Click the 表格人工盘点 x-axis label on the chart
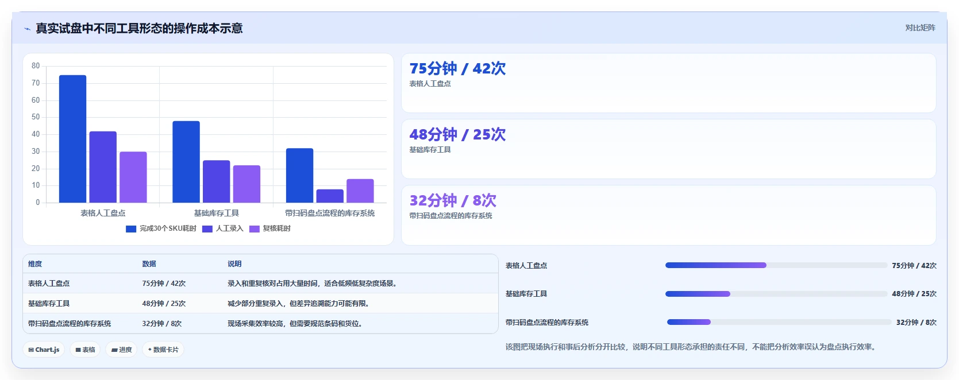 103,213
